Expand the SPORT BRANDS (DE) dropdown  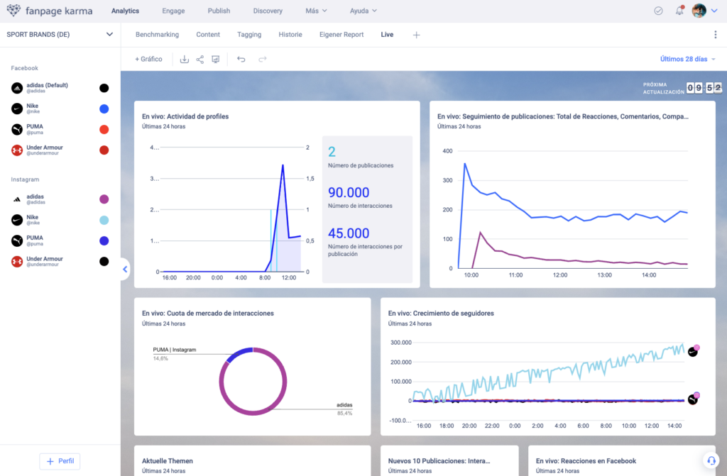60,34
